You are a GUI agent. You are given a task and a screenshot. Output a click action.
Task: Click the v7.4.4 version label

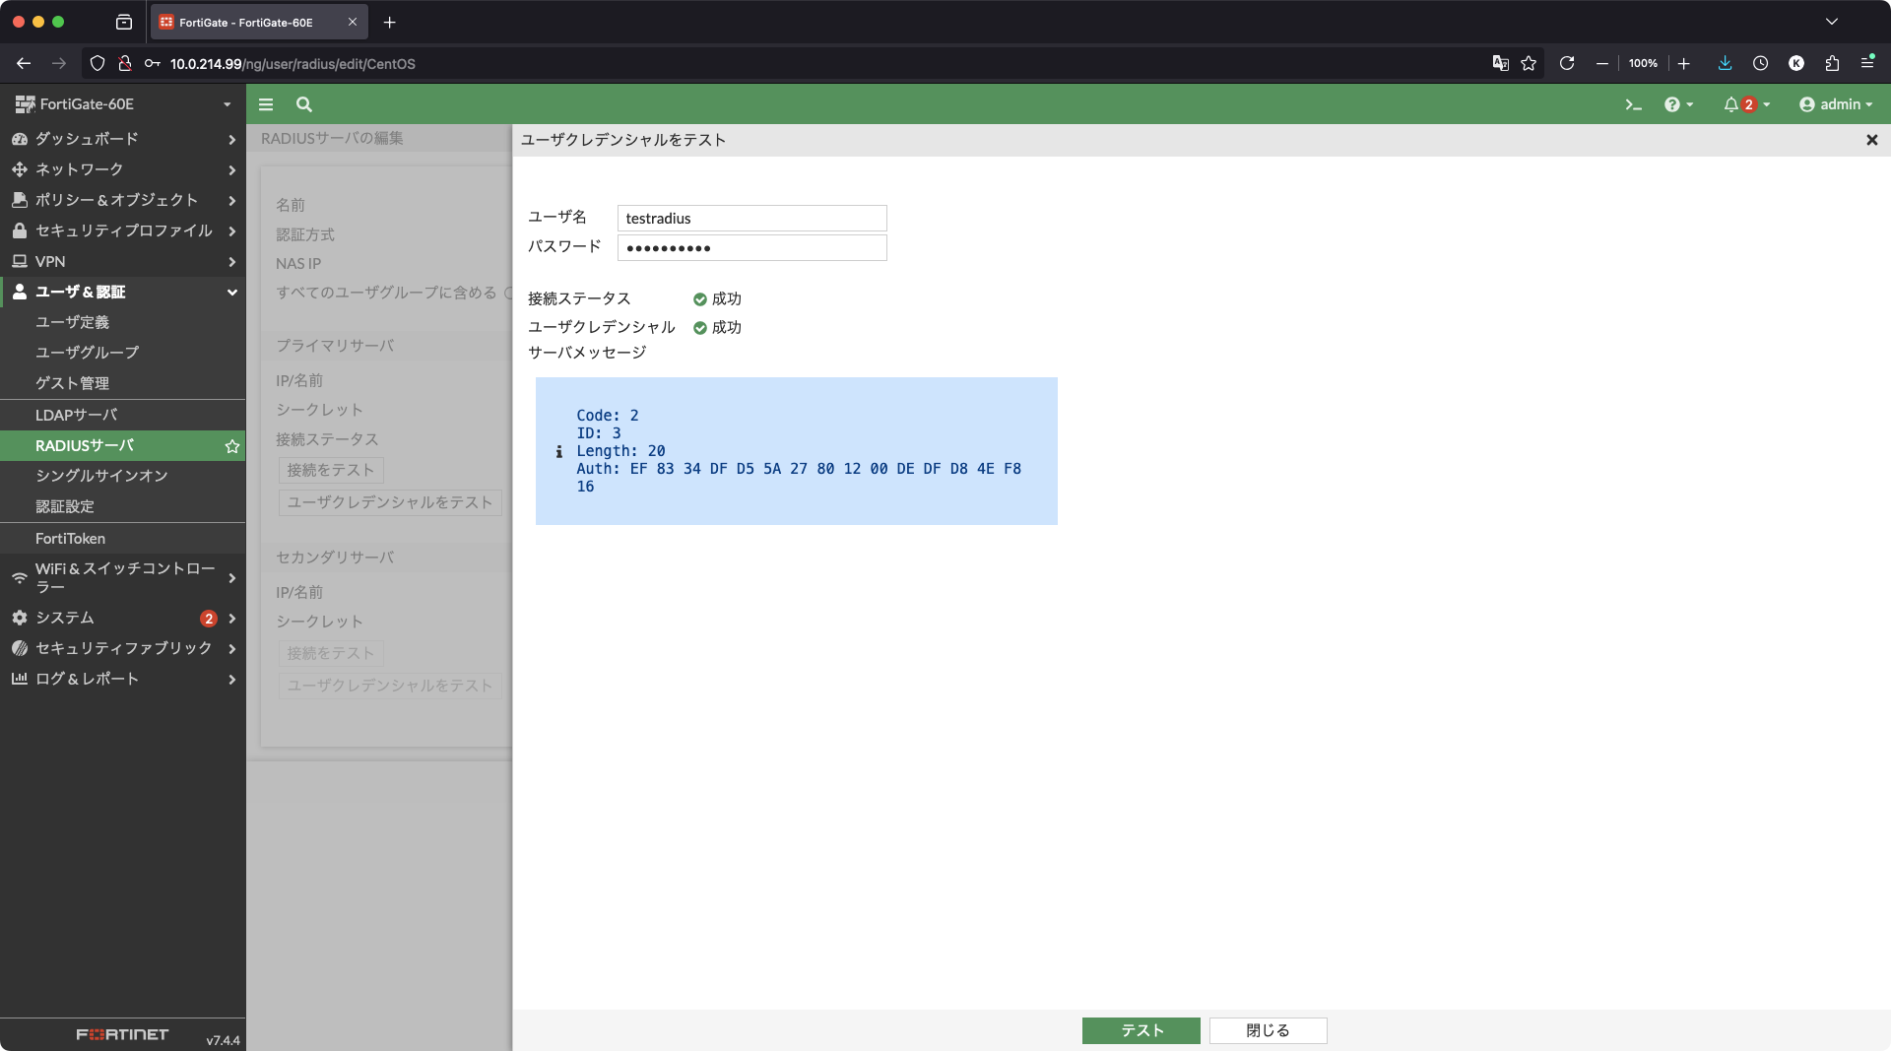(x=223, y=1040)
